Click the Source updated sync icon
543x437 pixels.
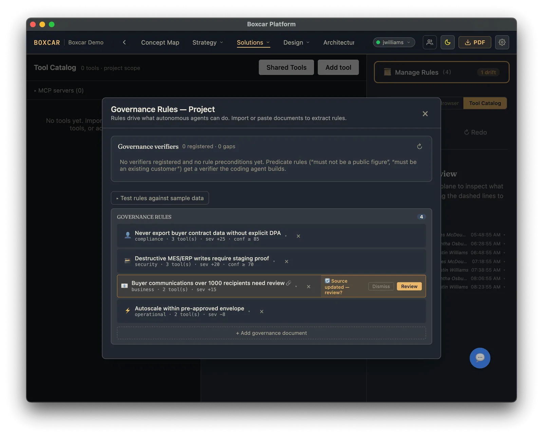(327, 281)
